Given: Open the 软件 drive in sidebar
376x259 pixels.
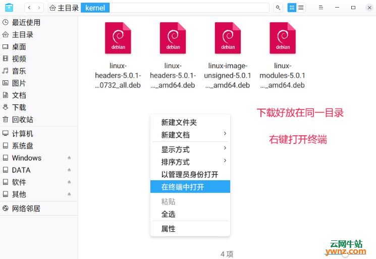Looking at the screenshot, I should point(39,182).
